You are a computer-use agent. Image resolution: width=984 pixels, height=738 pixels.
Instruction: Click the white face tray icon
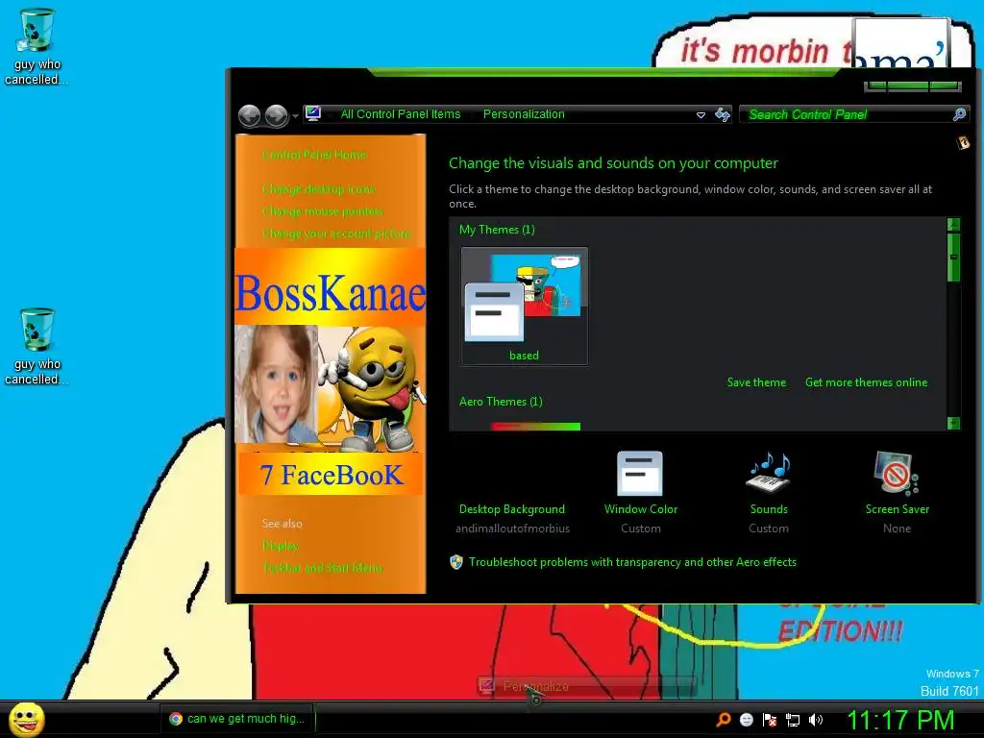coord(747,719)
